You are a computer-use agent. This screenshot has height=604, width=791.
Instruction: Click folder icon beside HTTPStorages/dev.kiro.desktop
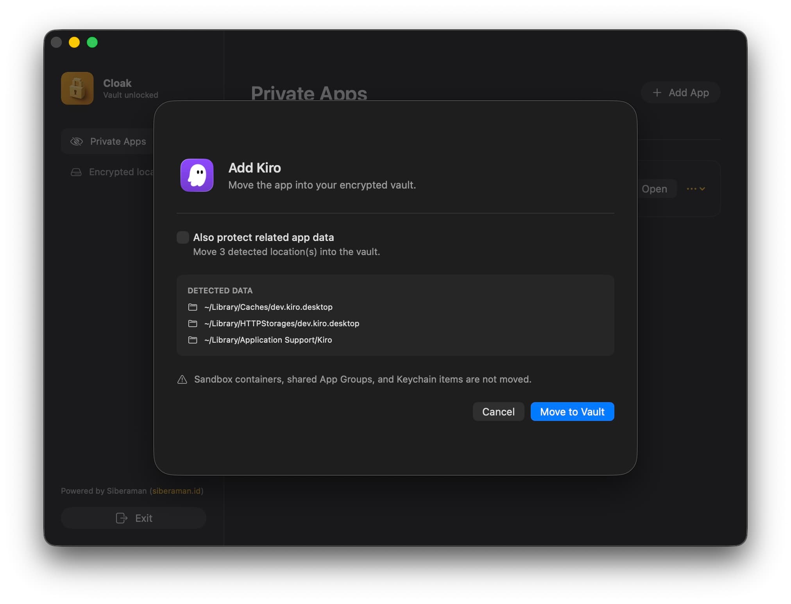[x=193, y=324]
